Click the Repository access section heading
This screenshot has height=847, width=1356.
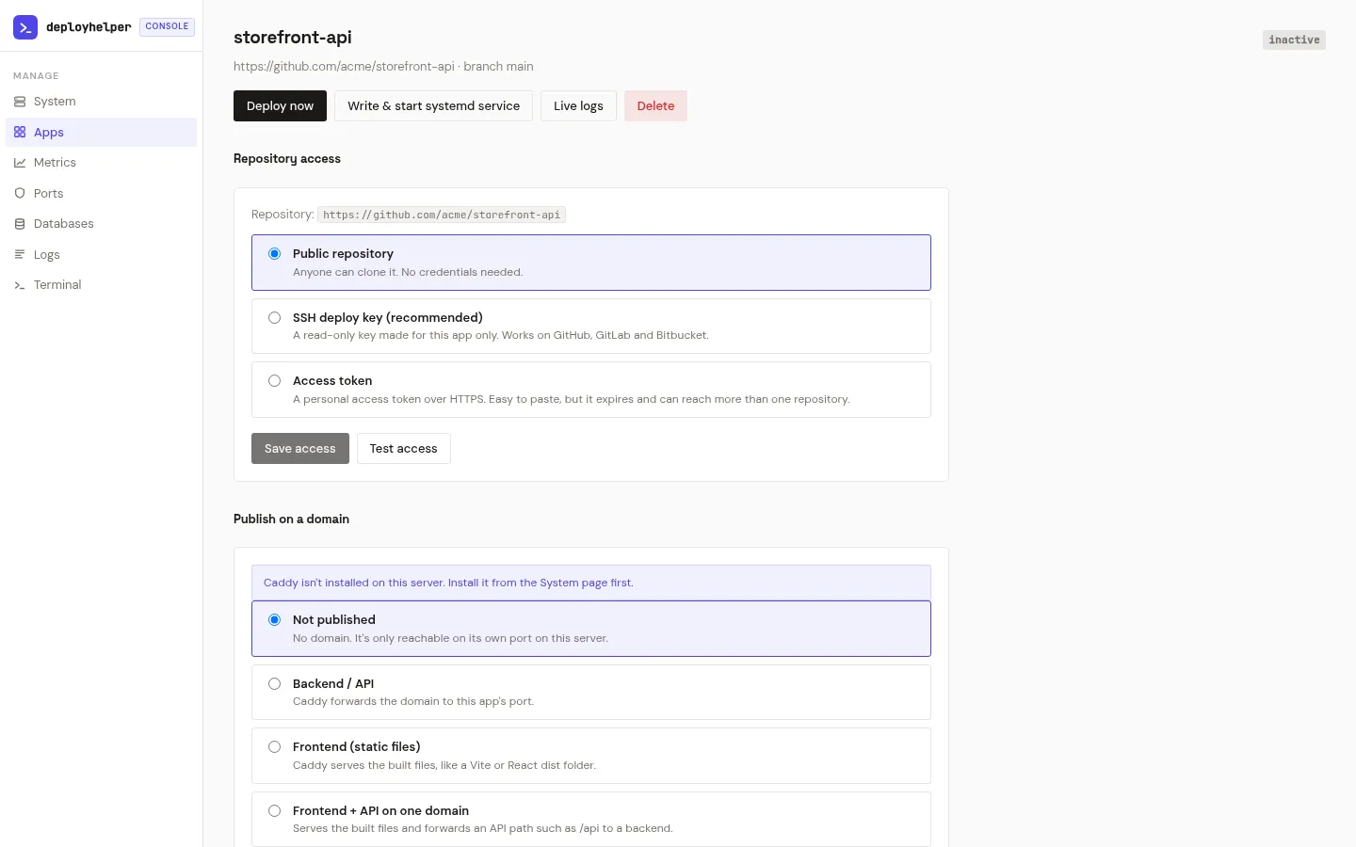tap(287, 159)
